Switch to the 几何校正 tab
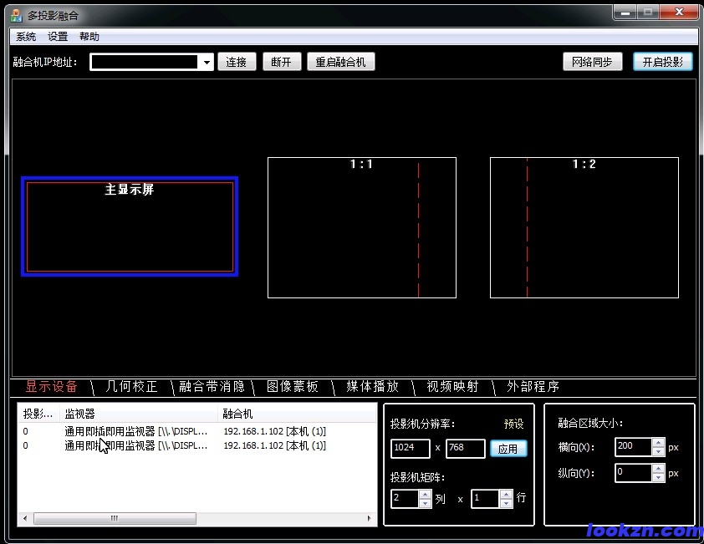Viewport: 704px width, 544px height. click(131, 387)
